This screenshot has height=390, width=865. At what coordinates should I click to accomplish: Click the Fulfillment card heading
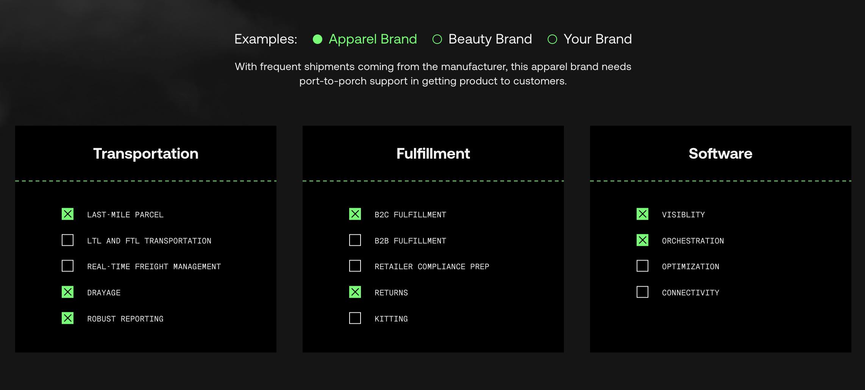click(x=433, y=154)
